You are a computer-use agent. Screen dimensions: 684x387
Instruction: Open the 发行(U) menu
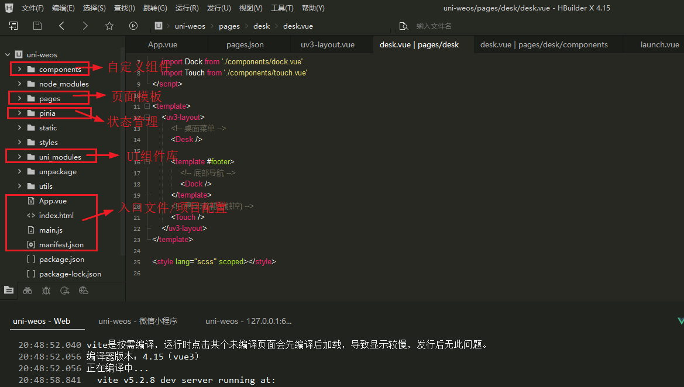(x=219, y=8)
